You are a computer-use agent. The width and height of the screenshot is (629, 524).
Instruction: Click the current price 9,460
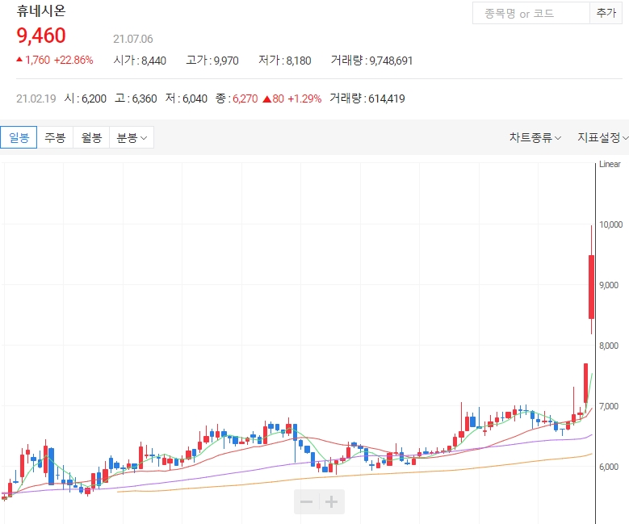tap(41, 36)
